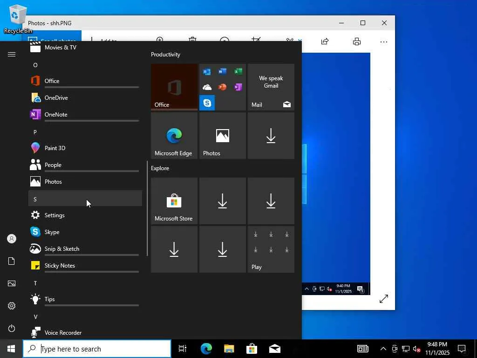Open Meet Now in the system tray
The width and height of the screenshot is (477, 358).
coord(395,349)
